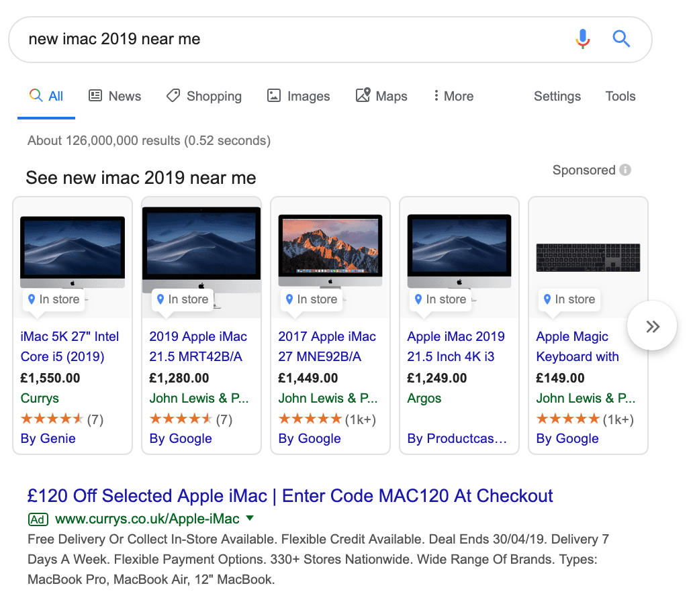Click star rating of 2019 MRT42B/A iMac
Screen dimensions: 693x604
[x=181, y=418]
